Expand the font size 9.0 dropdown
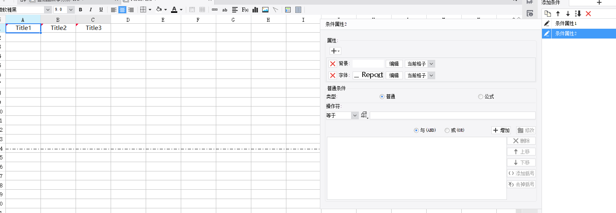 [71, 10]
